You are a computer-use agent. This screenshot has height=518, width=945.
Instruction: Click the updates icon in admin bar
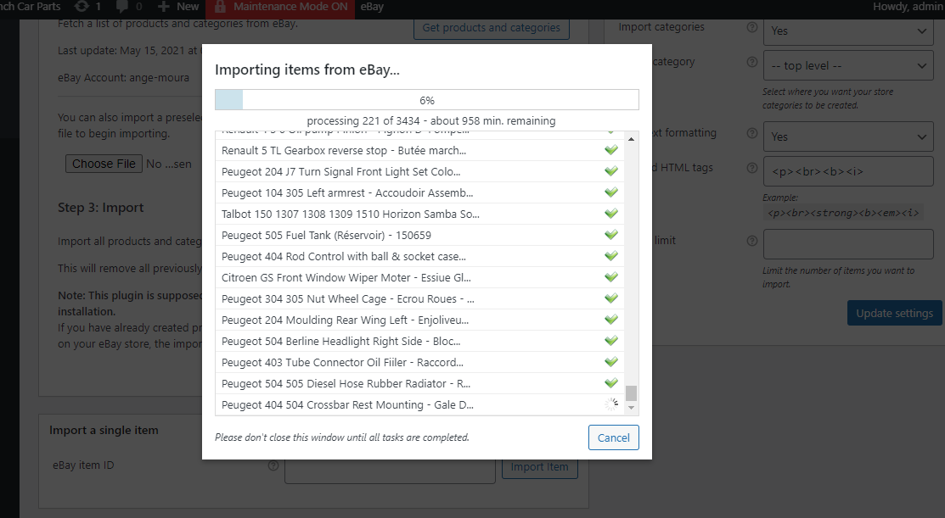point(82,7)
